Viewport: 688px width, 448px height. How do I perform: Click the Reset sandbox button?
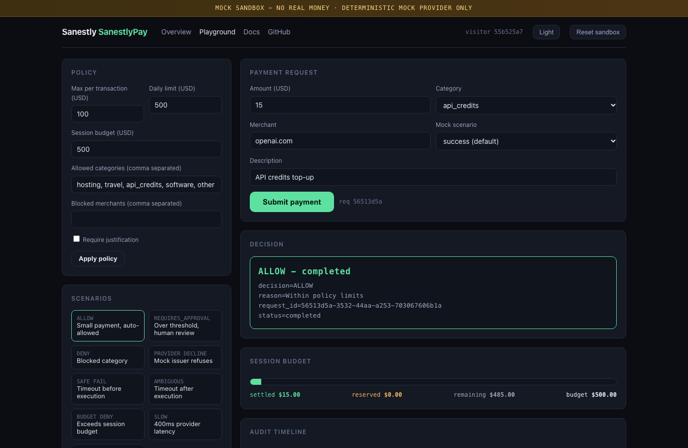click(x=598, y=32)
